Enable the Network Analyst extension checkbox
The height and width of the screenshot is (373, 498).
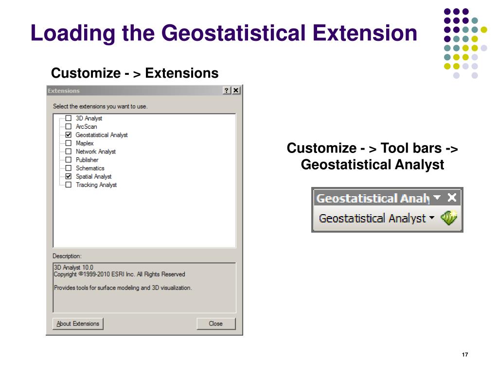tap(68, 152)
